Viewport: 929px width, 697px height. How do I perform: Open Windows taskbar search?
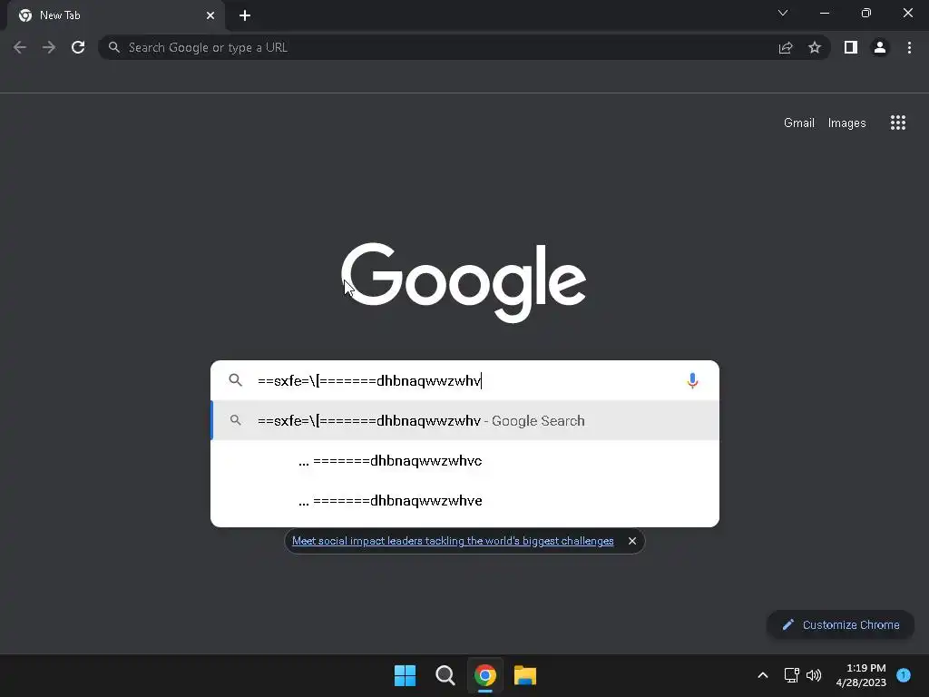(x=445, y=675)
